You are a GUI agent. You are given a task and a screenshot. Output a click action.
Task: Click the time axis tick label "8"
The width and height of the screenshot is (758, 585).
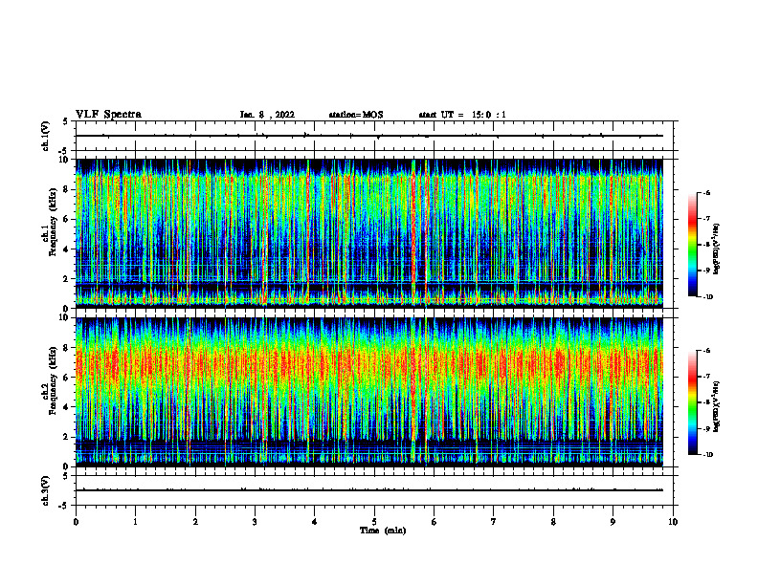point(553,522)
